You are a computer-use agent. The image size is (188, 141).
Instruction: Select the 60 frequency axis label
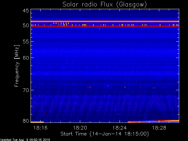click(26, 58)
